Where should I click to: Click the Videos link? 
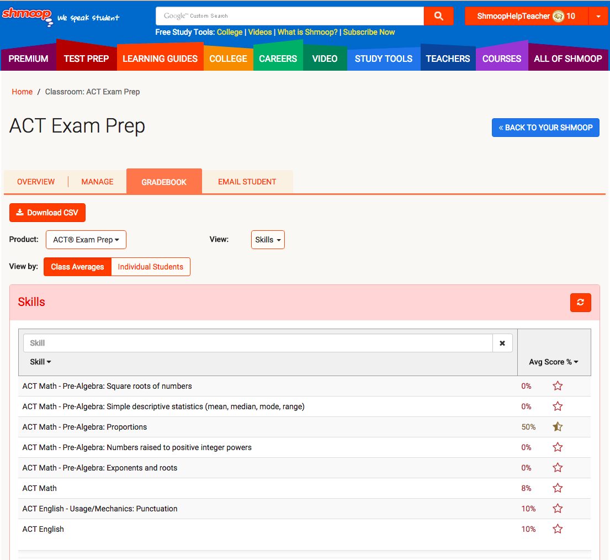click(260, 32)
